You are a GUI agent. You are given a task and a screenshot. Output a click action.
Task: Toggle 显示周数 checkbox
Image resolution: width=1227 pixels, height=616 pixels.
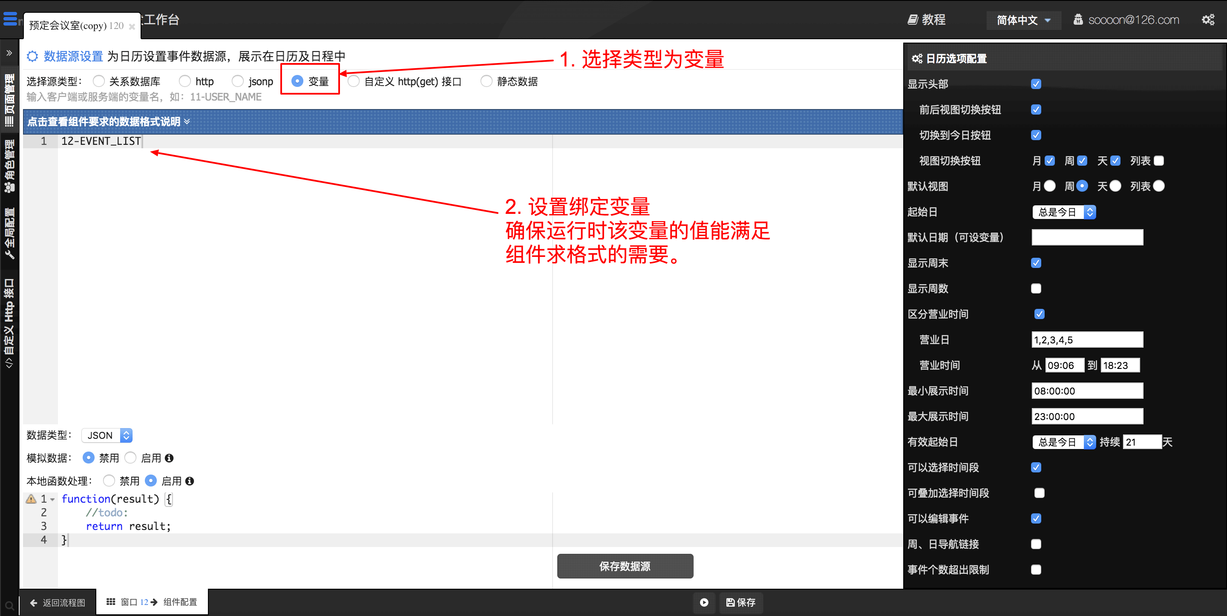pyautogui.click(x=1036, y=289)
